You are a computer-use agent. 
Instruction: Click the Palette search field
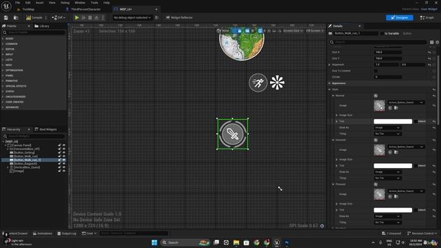(34, 32)
